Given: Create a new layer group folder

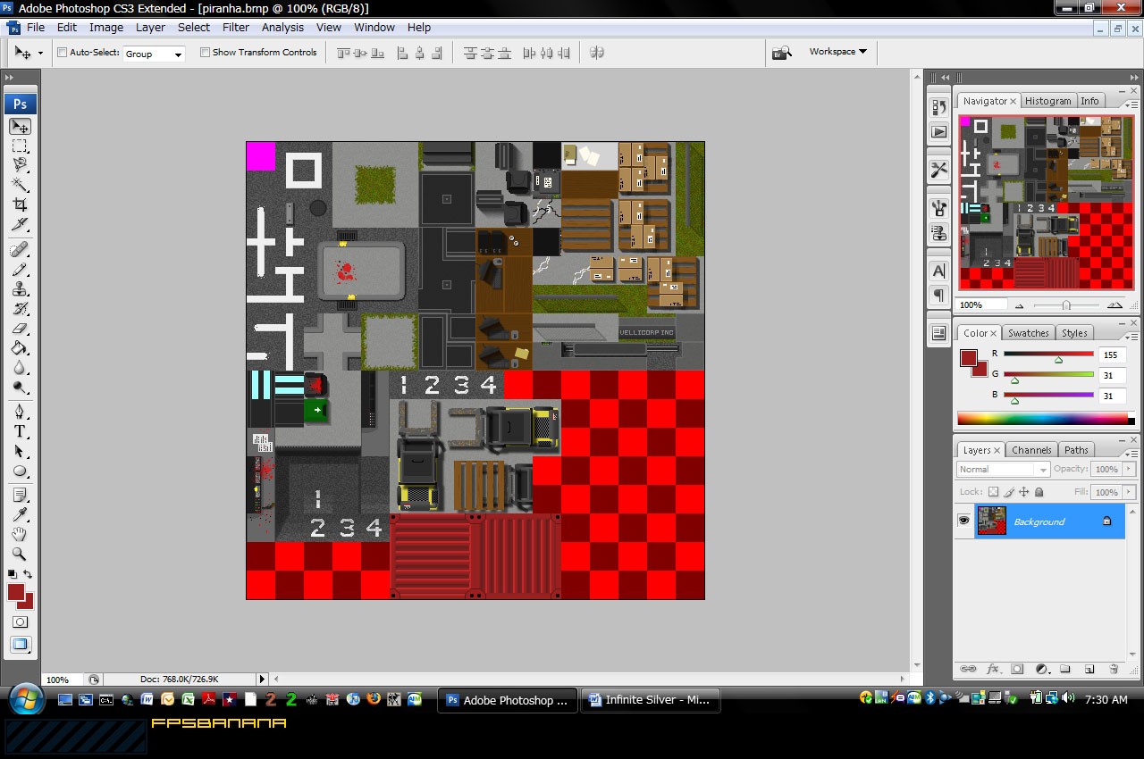Looking at the screenshot, I should (x=1065, y=669).
